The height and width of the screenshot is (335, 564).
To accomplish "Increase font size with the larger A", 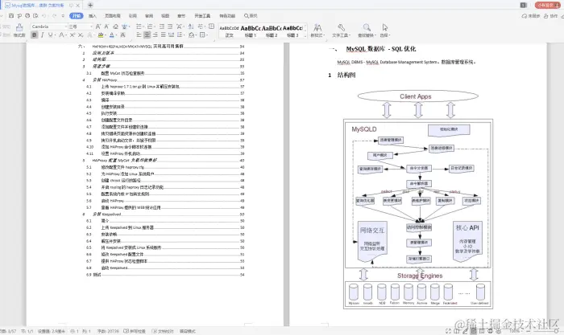I will coord(99,27).
